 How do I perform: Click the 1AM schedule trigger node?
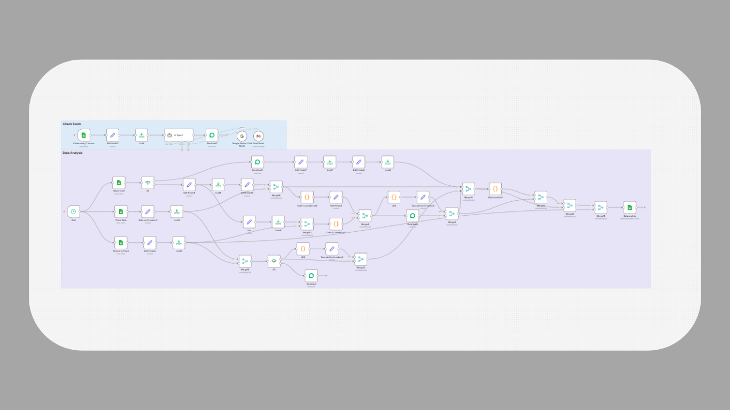coord(73,211)
